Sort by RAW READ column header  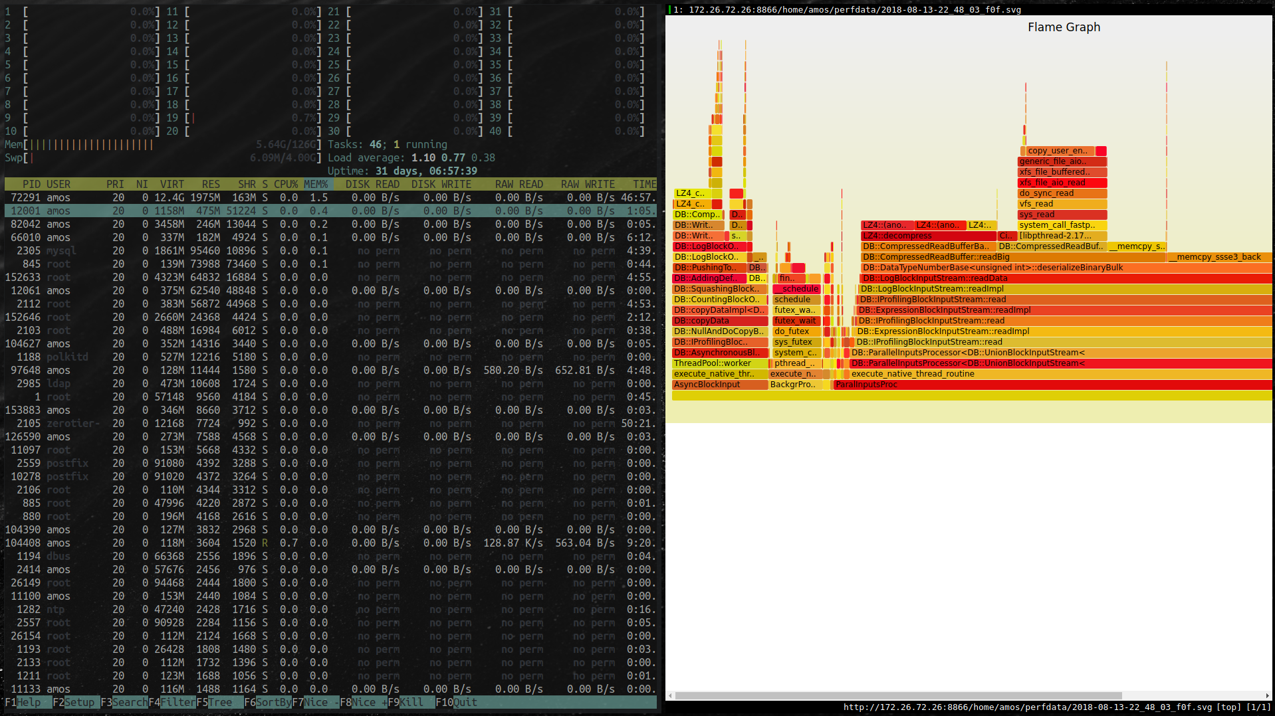tap(519, 184)
